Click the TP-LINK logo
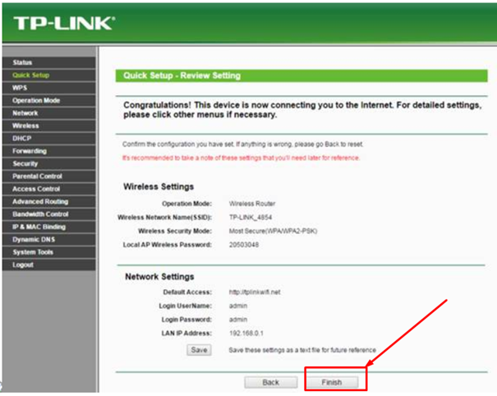This screenshot has height=396, width=497. [64, 24]
